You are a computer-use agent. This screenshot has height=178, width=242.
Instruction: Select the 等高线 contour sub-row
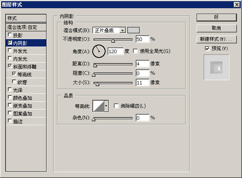pyautogui.click(x=26, y=74)
